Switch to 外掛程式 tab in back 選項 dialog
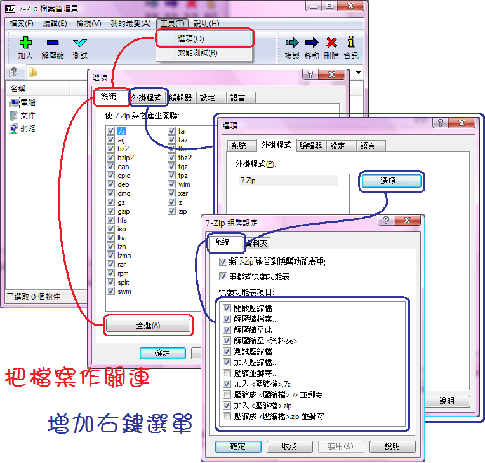 click(x=147, y=97)
